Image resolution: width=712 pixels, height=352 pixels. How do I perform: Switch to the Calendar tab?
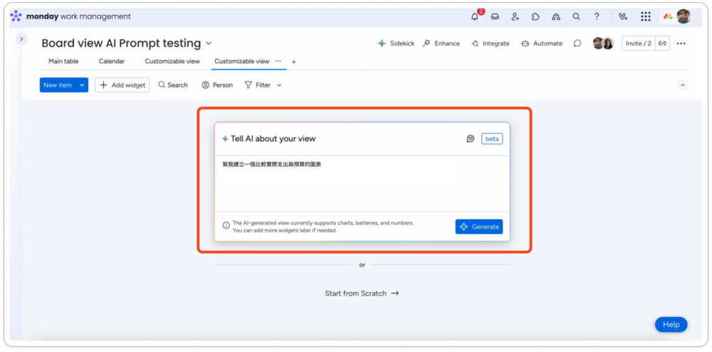point(112,62)
